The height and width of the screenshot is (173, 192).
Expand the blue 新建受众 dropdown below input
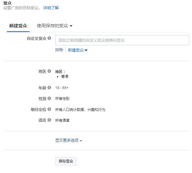coord(78,50)
